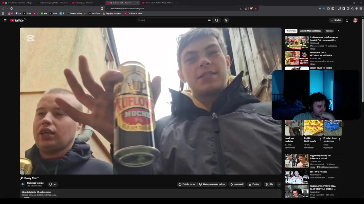Open the browser main hamburger menu
This screenshot has height=204, width=364.
(x=361, y=8)
